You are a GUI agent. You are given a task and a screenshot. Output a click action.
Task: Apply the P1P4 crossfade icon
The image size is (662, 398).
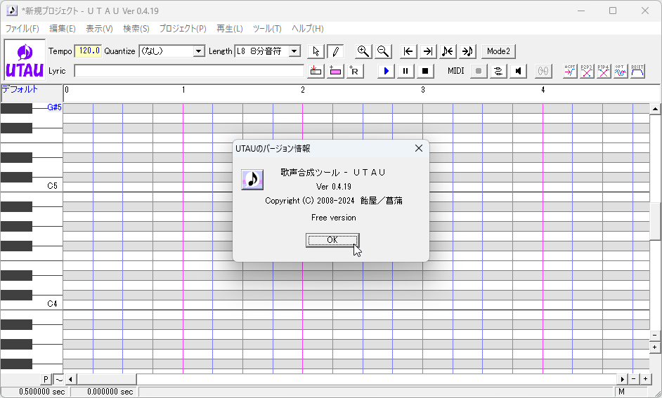[604, 71]
